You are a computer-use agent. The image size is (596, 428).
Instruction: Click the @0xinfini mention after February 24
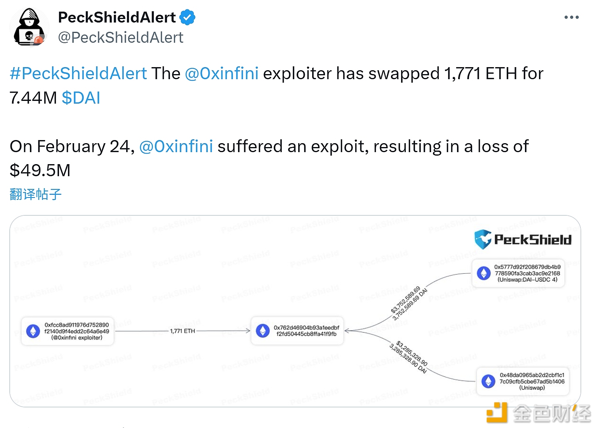coord(176,146)
